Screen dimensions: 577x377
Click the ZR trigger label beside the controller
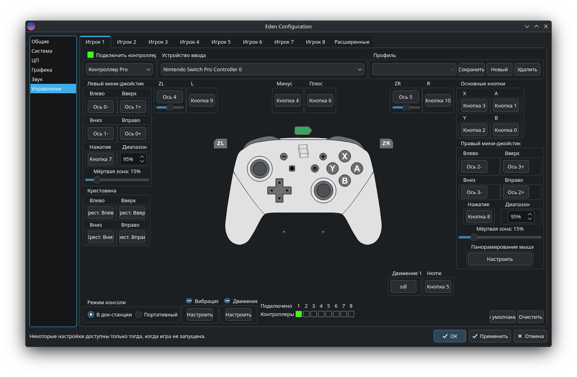(x=386, y=143)
